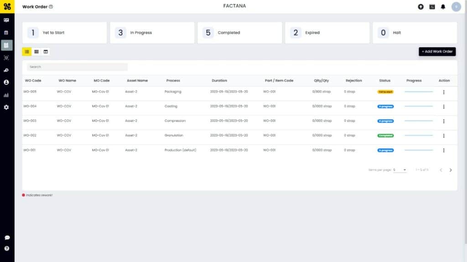Sort by Asset Name column header
The image size is (467, 262).
(137, 81)
